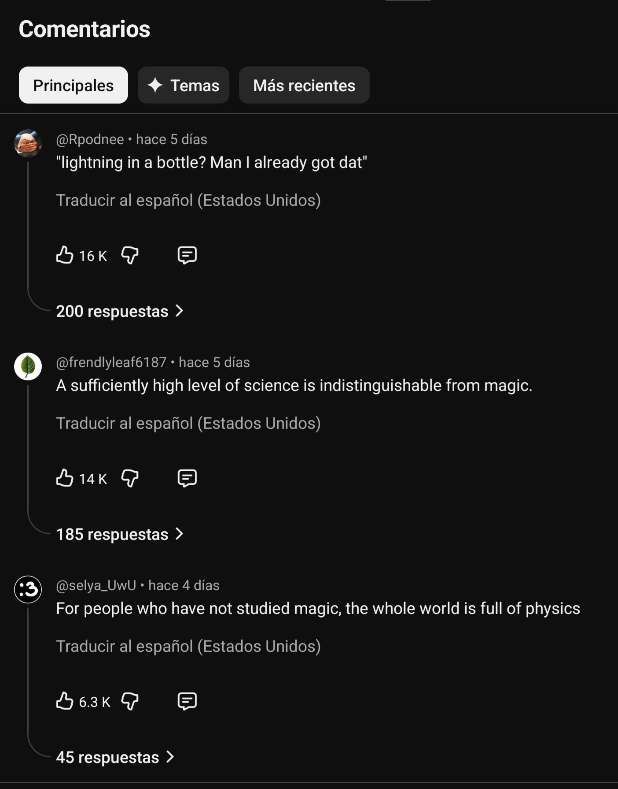This screenshot has width=618, height=789.
Task: Switch to the Más recientes tab
Action: point(304,86)
